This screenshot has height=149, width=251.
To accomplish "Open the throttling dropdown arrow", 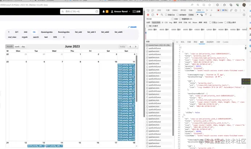I will [198, 15].
